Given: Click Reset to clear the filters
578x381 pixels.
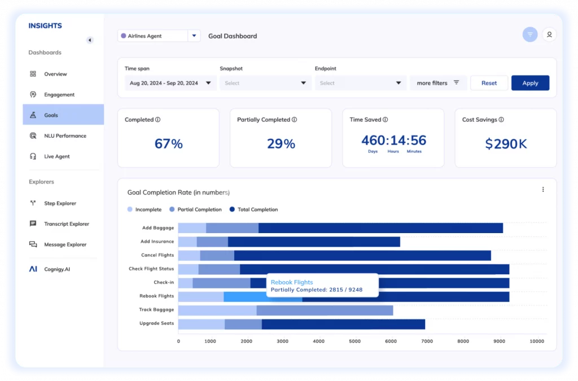Looking at the screenshot, I should point(489,82).
